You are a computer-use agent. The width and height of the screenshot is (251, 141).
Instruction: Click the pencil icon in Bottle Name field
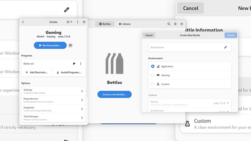(x=226, y=47)
